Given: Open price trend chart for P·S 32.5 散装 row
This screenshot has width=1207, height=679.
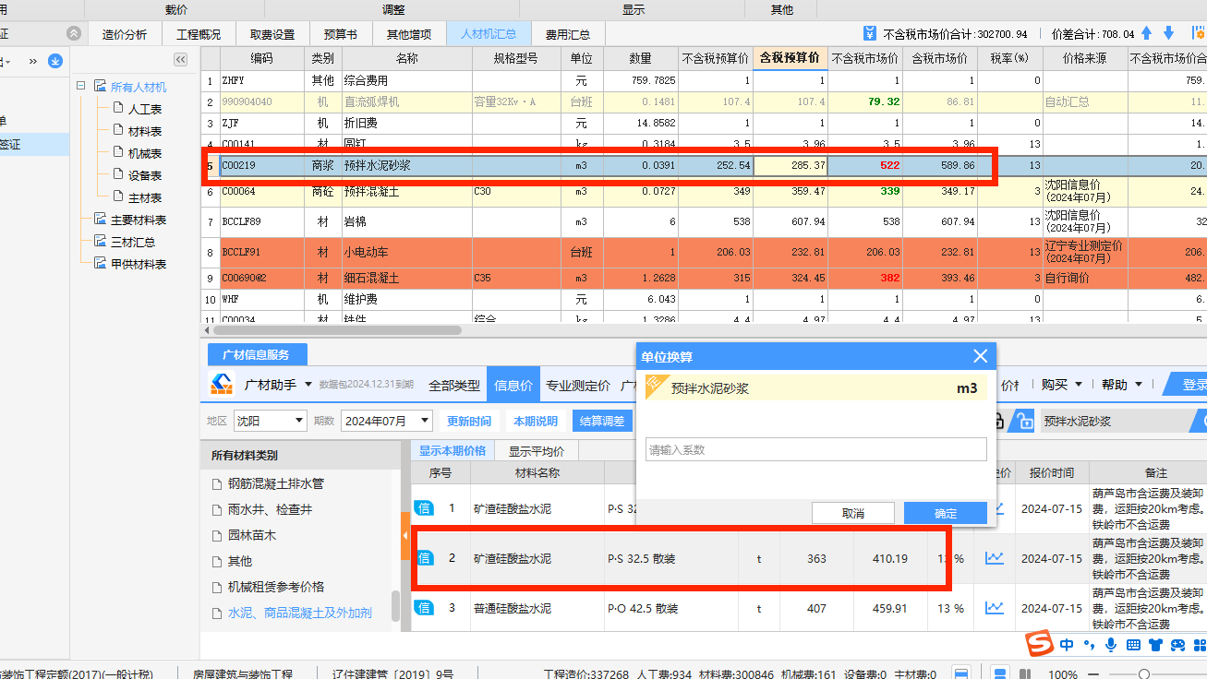Looking at the screenshot, I should 995,558.
